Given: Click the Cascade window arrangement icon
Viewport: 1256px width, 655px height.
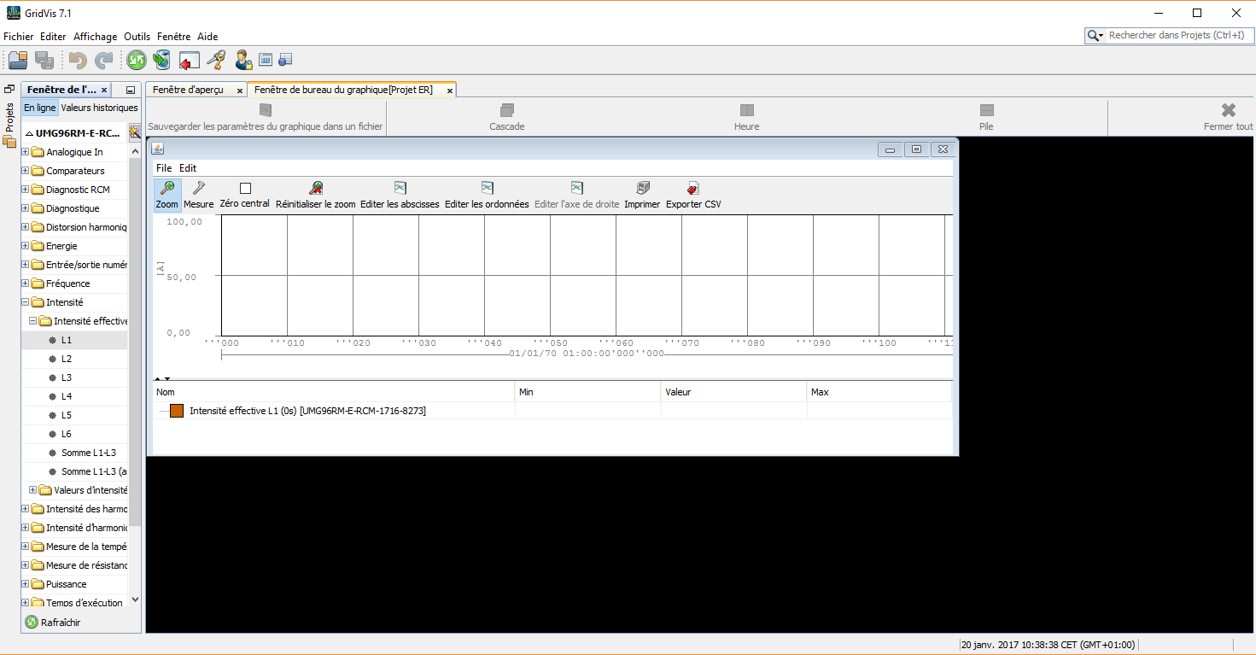Looking at the screenshot, I should 507,110.
